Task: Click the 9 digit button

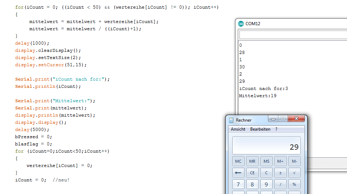Action: tap(266, 184)
